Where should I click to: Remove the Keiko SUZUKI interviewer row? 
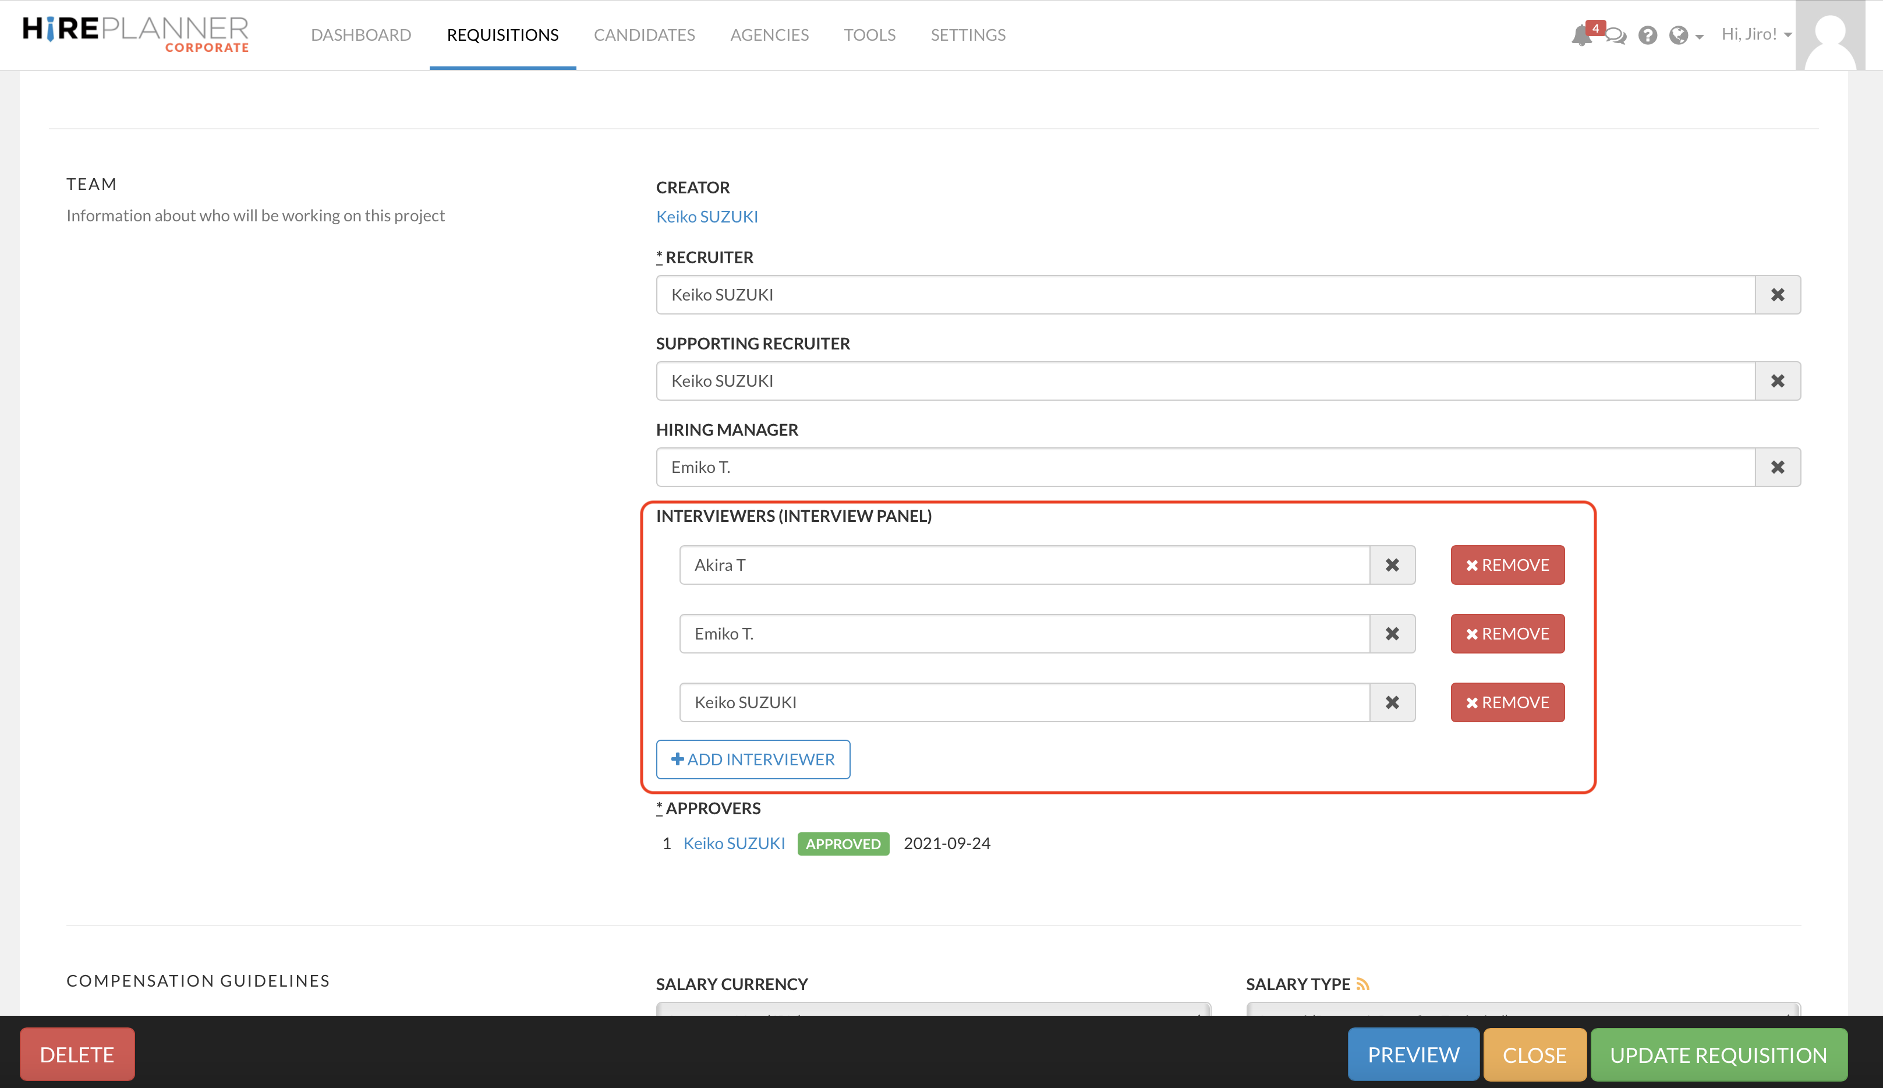(x=1507, y=702)
